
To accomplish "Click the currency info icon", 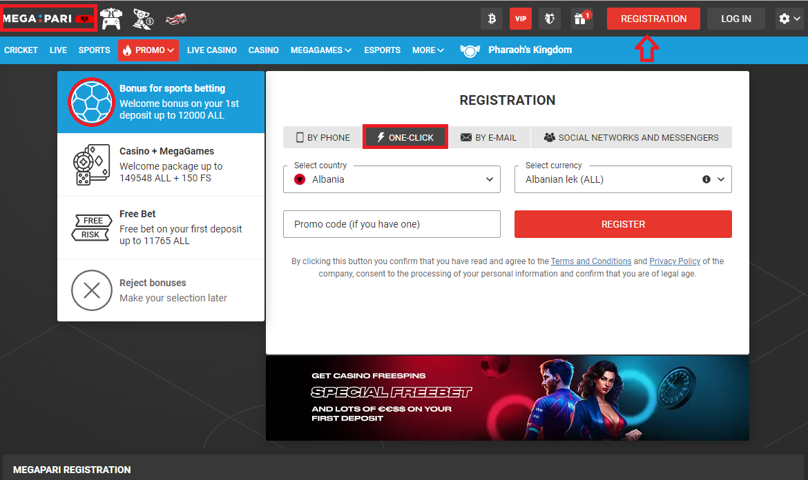I will [706, 179].
